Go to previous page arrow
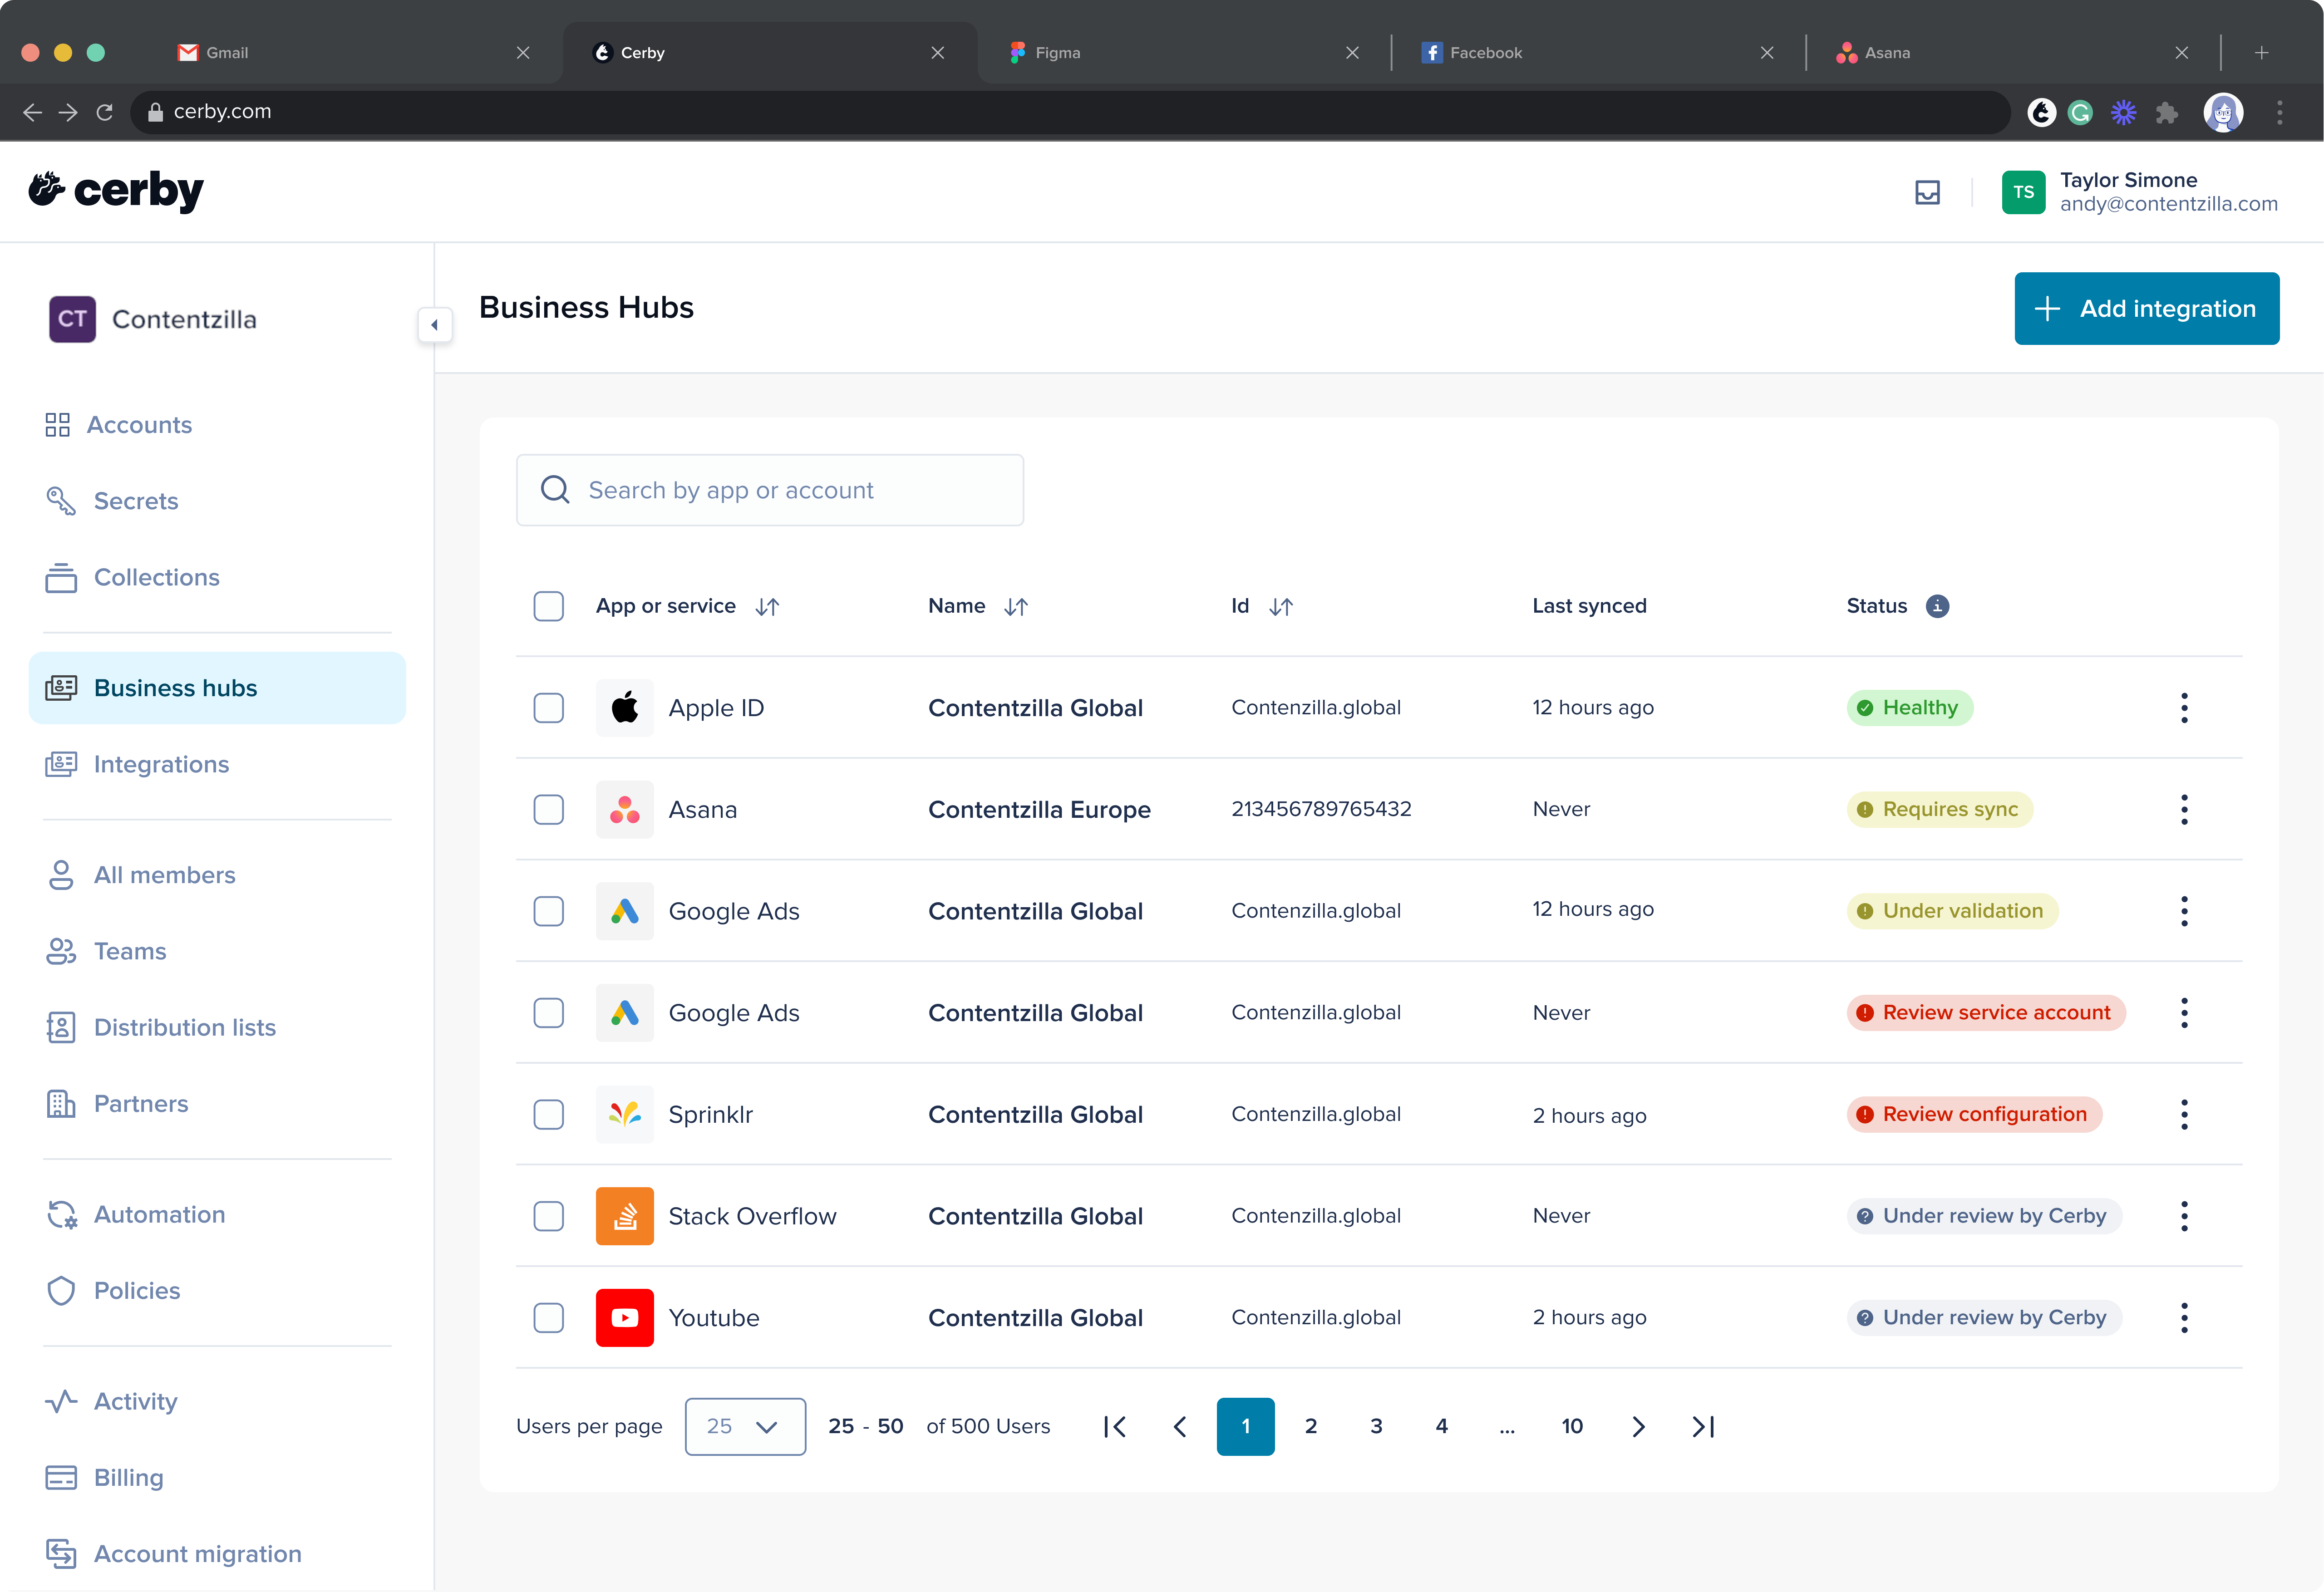 [x=1180, y=1426]
